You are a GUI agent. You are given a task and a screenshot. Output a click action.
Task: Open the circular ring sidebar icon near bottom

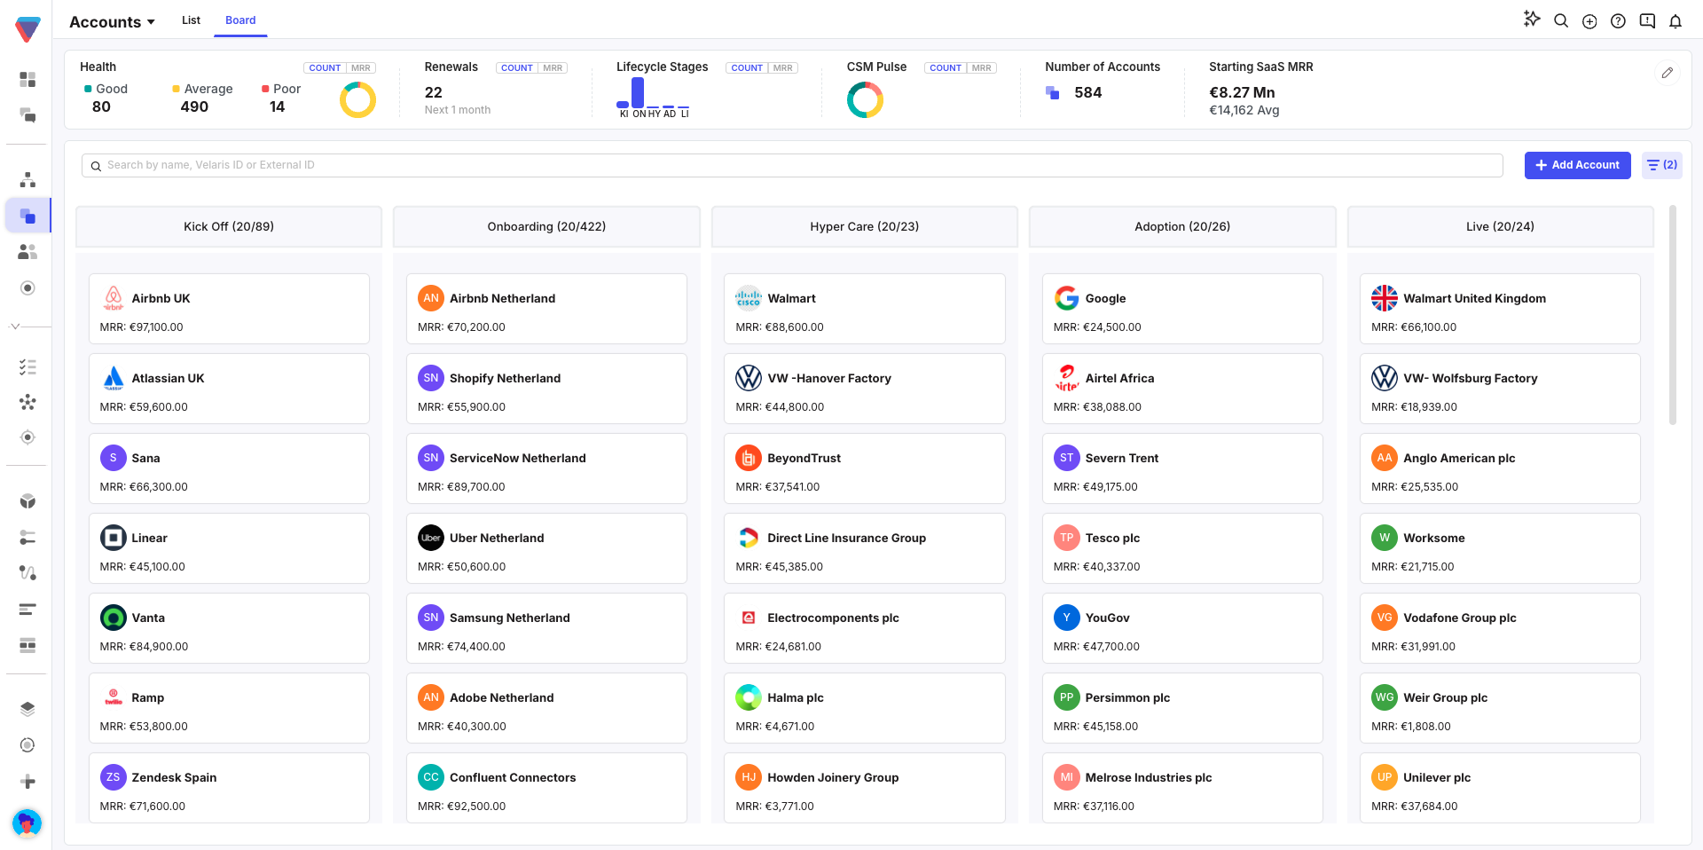coord(27,745)
